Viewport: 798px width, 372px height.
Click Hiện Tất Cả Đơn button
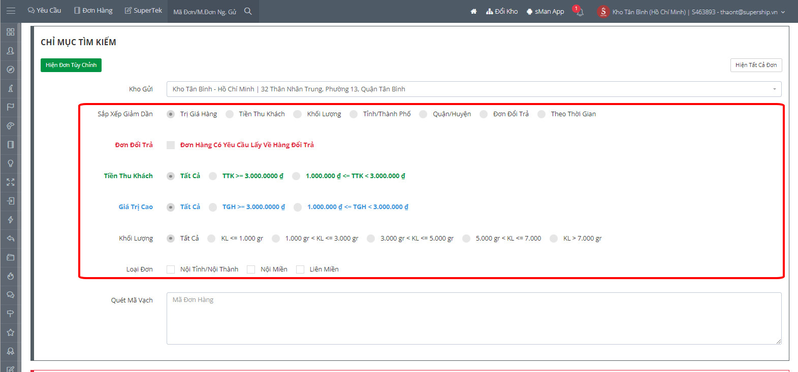pyautogui.click(x=756, y=65)
